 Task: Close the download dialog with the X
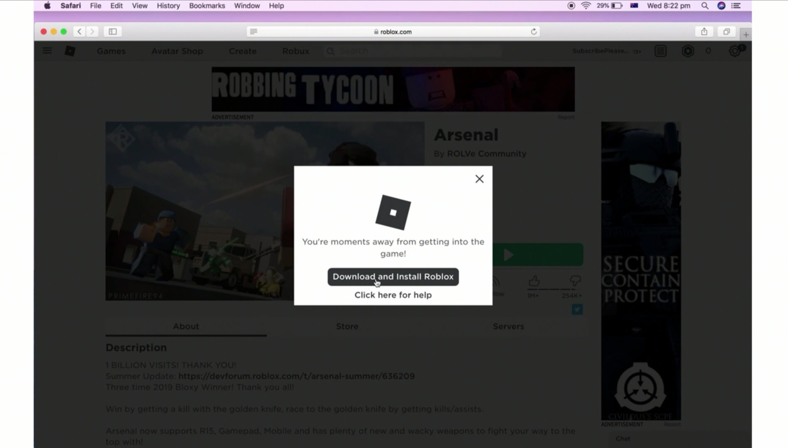click(x=479, y=179)
